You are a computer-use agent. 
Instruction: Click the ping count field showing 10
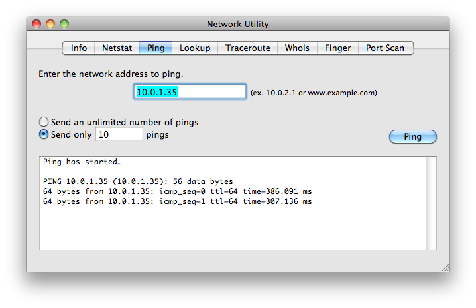(119, 134)
